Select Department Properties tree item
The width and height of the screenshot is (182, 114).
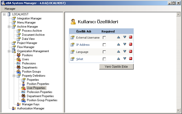click(40, 96)
